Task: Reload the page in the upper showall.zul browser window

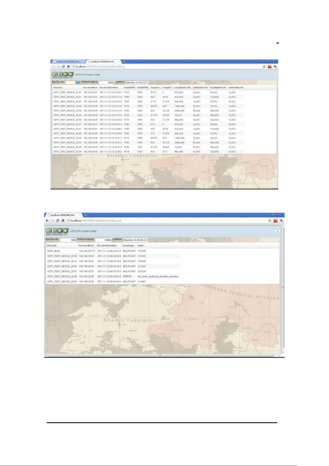Action: pyautogui.click(x=63, y=67)
